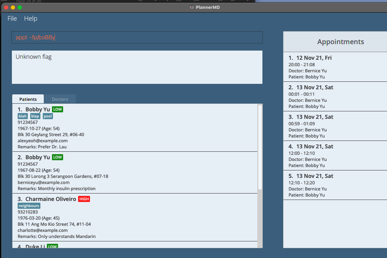Screen dimensions: 387x258
Task: Click email alexyeoh@example.com
Action: click(42, 141)
